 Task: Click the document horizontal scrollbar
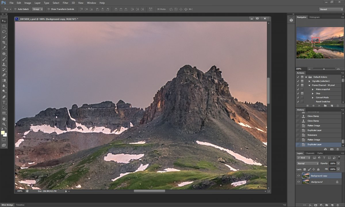tap(149, 191)
